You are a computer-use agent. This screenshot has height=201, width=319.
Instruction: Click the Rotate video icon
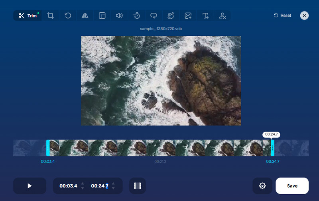[68, 15]
